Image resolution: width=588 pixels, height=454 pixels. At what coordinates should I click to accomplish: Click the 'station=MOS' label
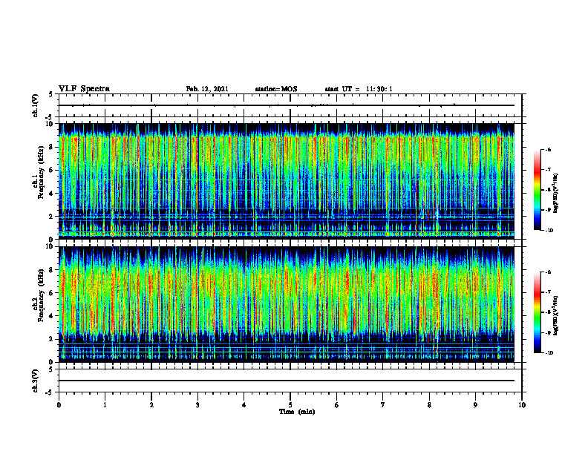pos(276,89)
